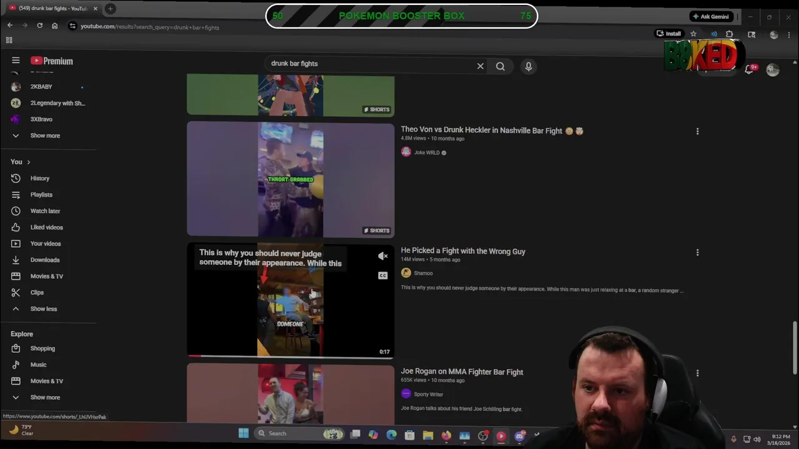Visit the Sporty Writer channel
This screenshot has height=449, width=799.
tap(428, 394)
